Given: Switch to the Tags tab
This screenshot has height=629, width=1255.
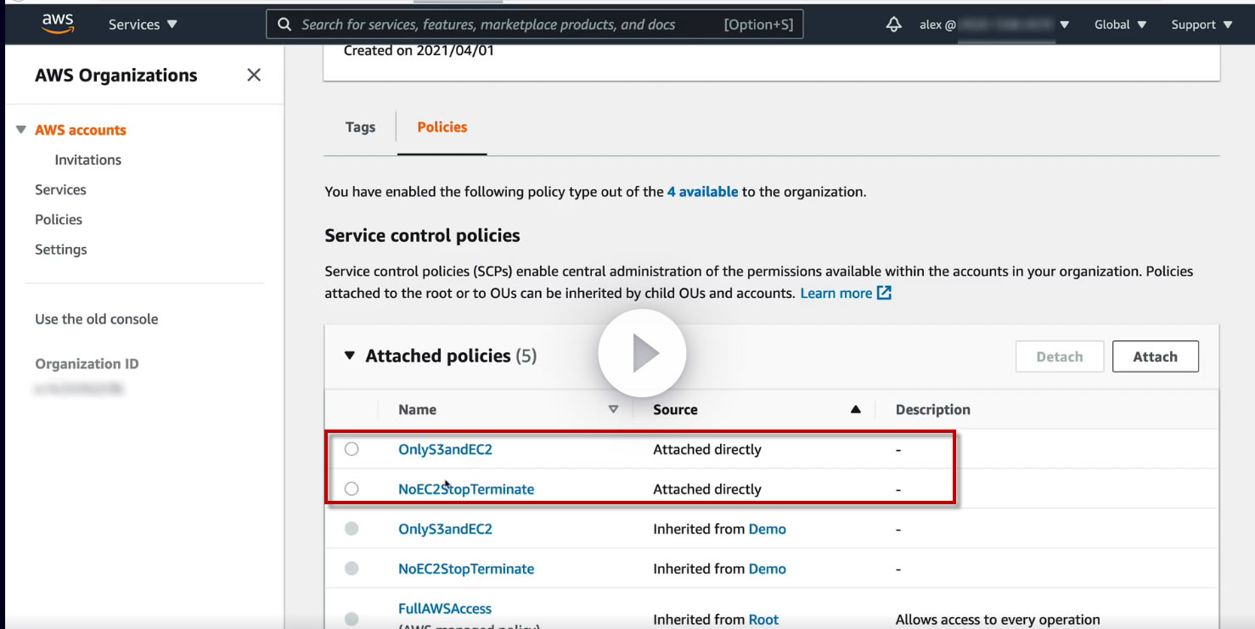Looking at the screenshot, I should (x=360, y=127).
